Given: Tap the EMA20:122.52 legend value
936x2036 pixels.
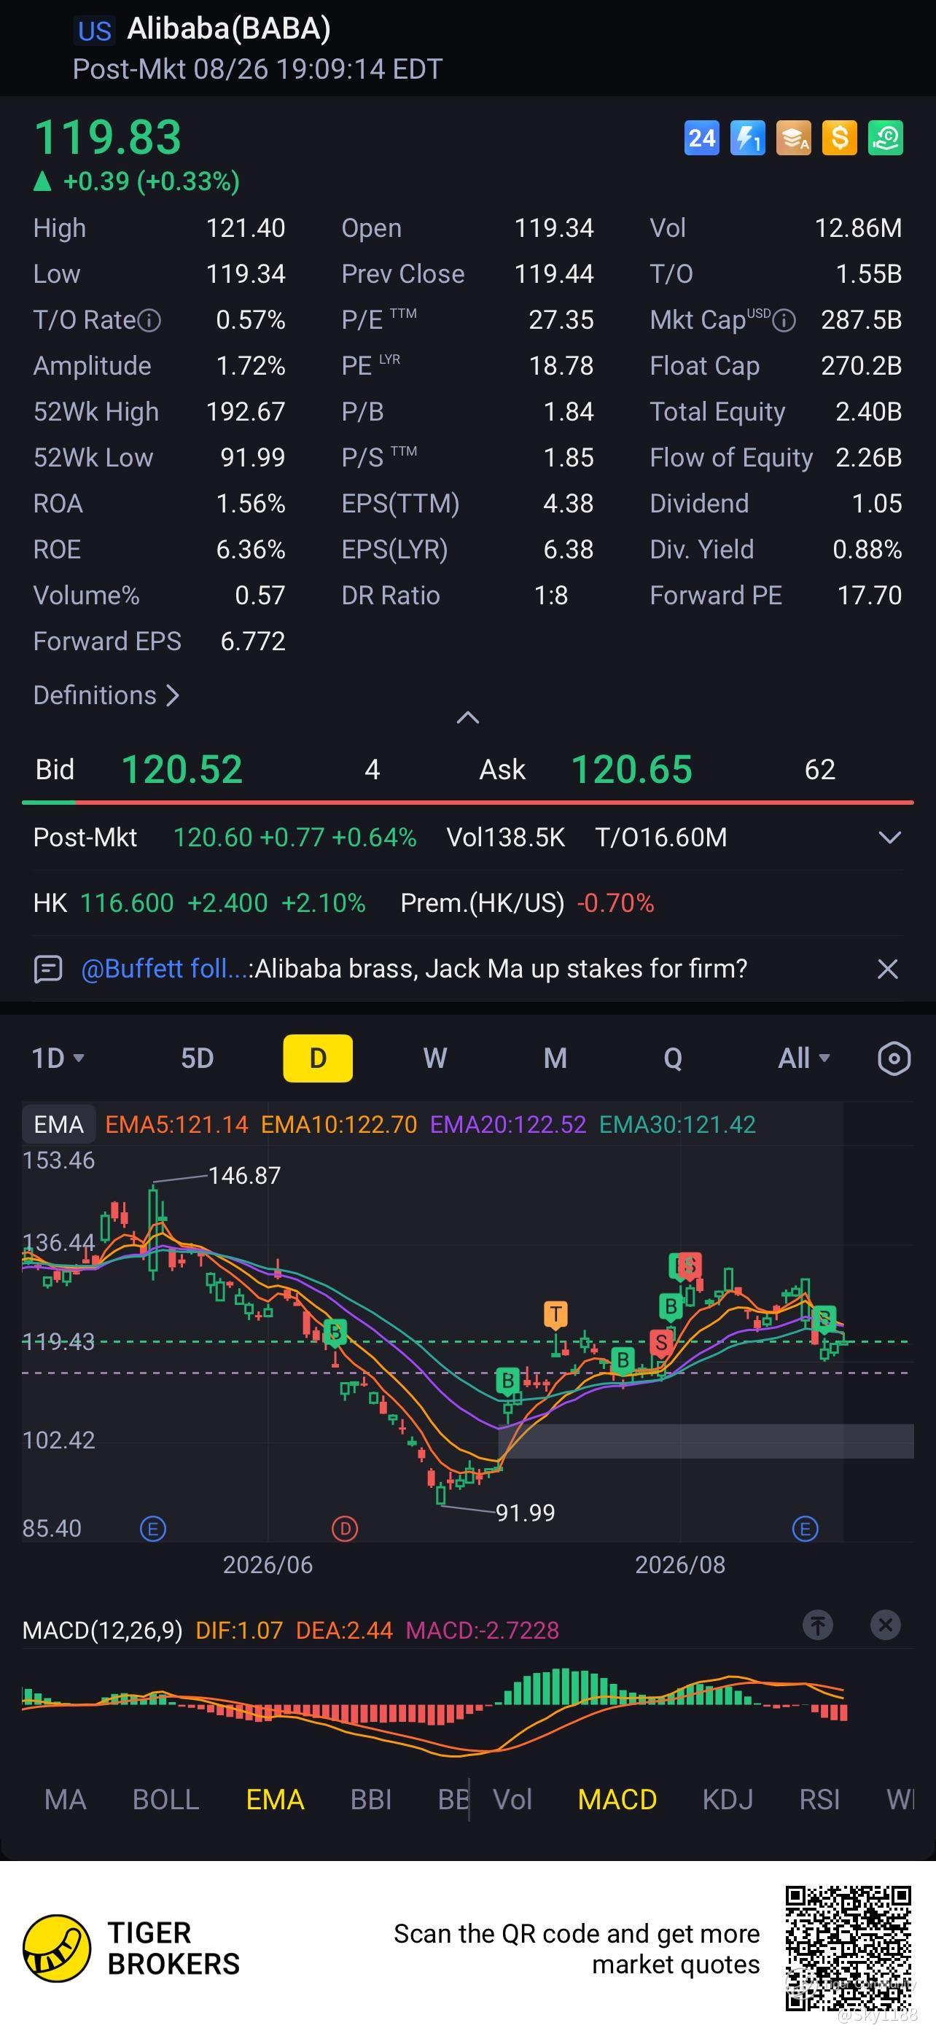Looking at the screenshot, I should point(508,1124).
